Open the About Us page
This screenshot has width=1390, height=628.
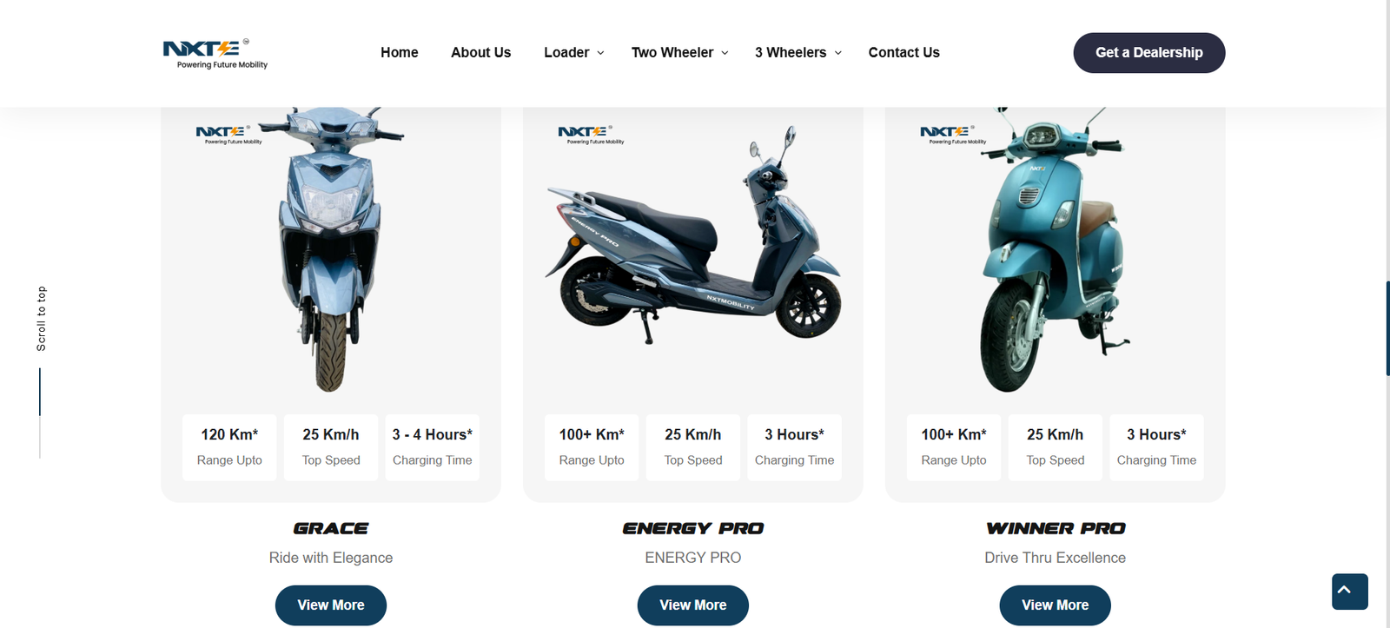(480, 53)
